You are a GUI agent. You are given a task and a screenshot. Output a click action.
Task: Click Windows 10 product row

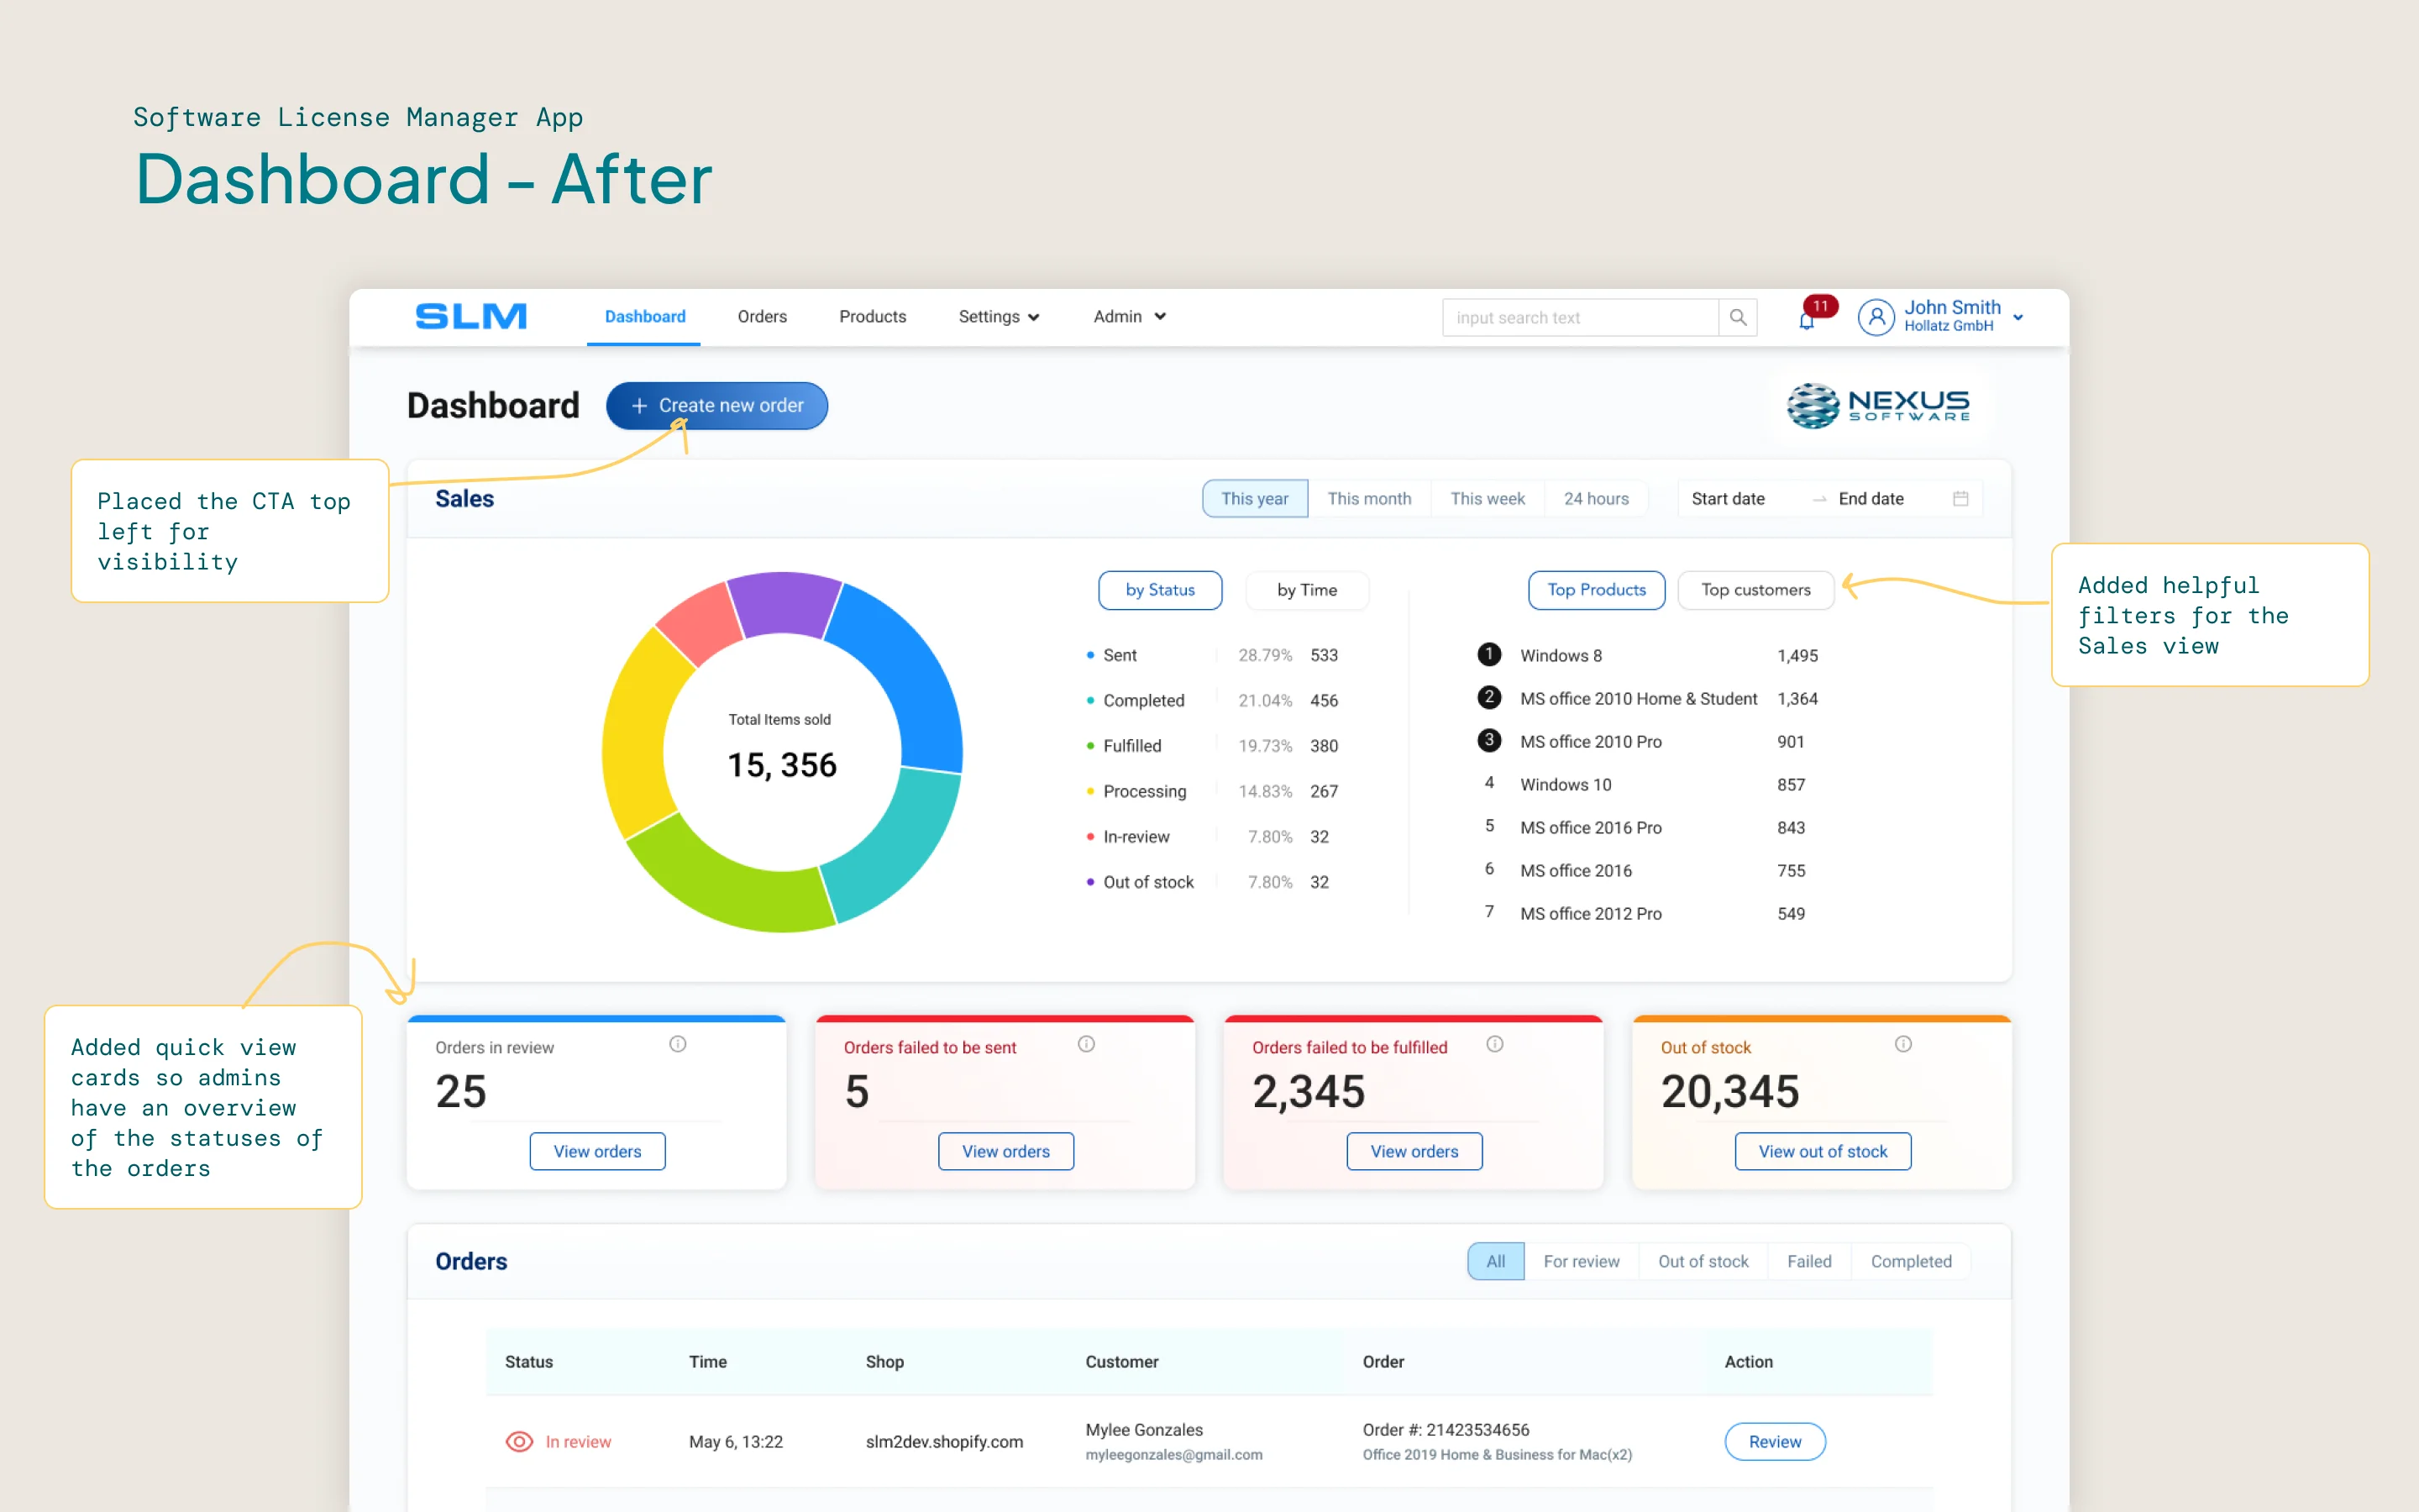1646,784
